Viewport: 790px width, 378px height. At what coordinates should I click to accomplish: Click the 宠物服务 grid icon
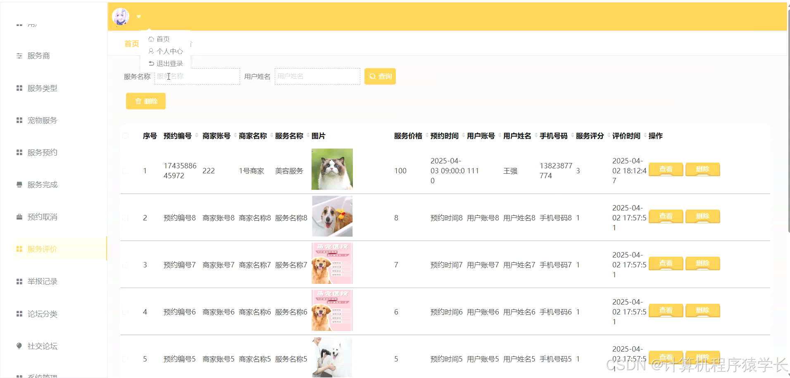(x=19, y=120)
